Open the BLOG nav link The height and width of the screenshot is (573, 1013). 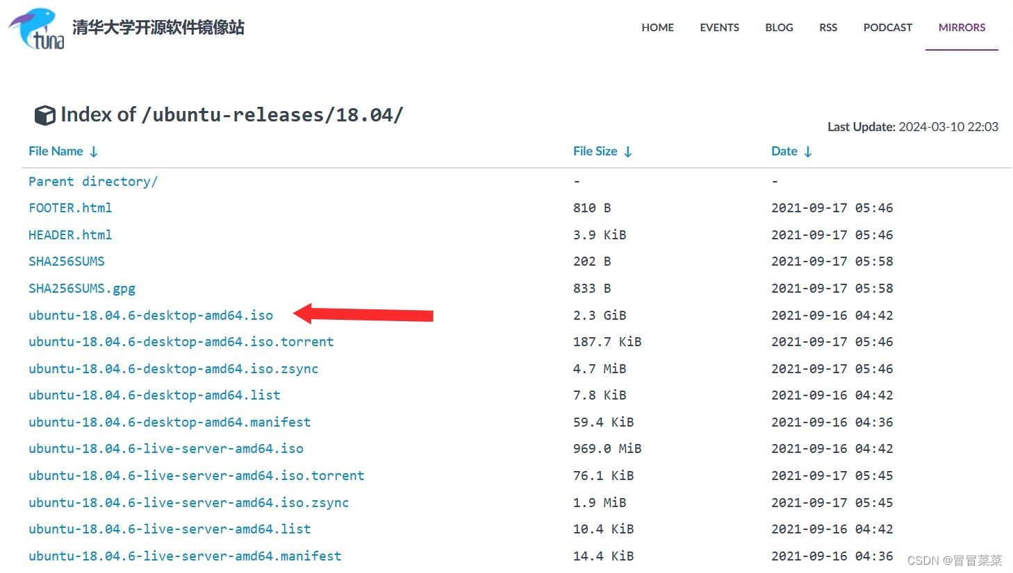coord(779,28)
